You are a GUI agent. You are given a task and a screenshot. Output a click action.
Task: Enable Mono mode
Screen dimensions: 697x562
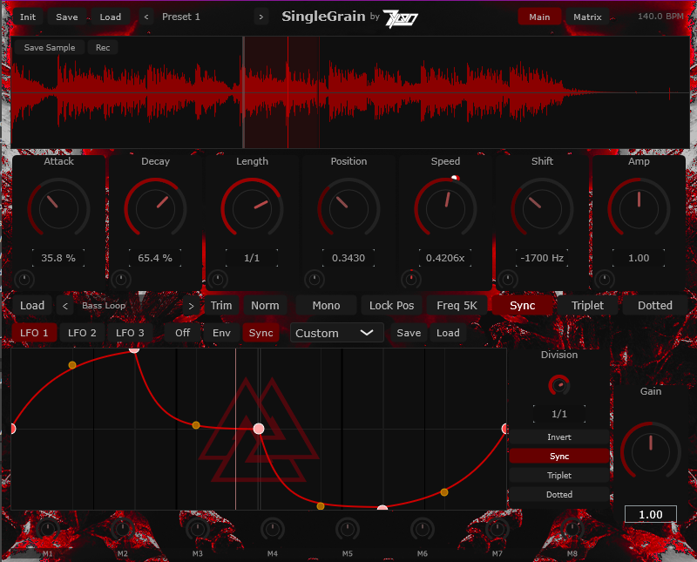point(325,305)
